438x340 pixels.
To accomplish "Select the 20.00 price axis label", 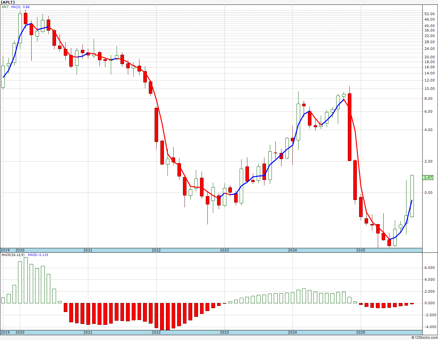I will click(x=430, y=57).
